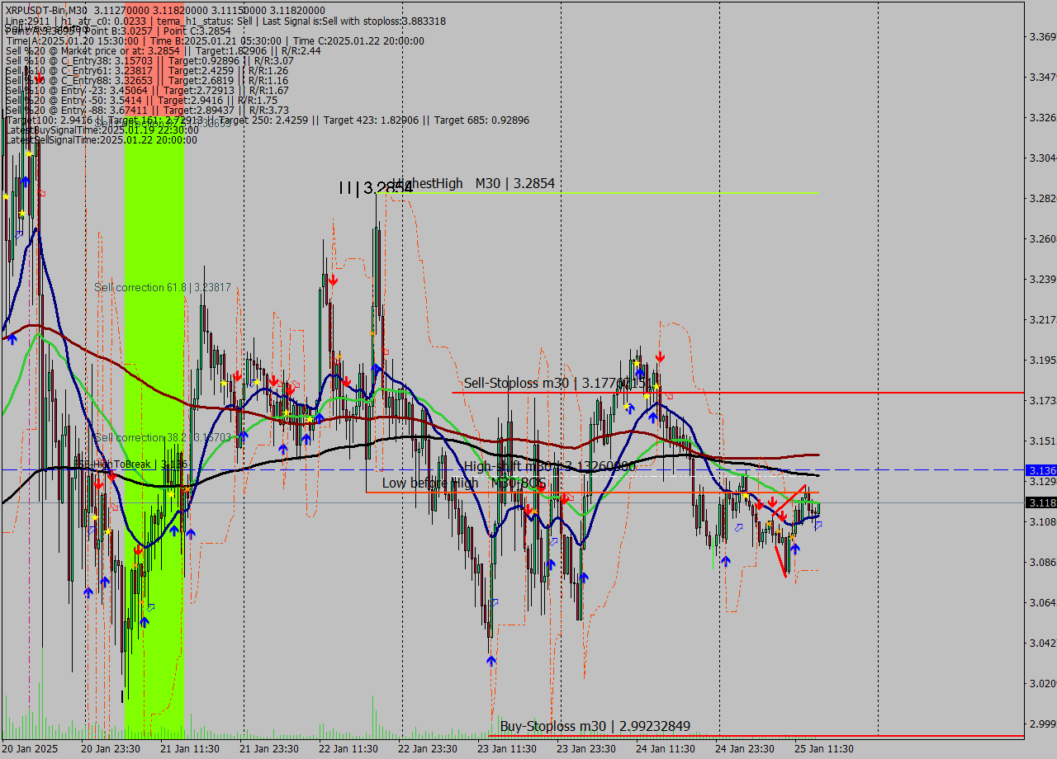Click the 3.239 price scale value
Screen dimensions: 1057x759
(x=1043, y=279)
